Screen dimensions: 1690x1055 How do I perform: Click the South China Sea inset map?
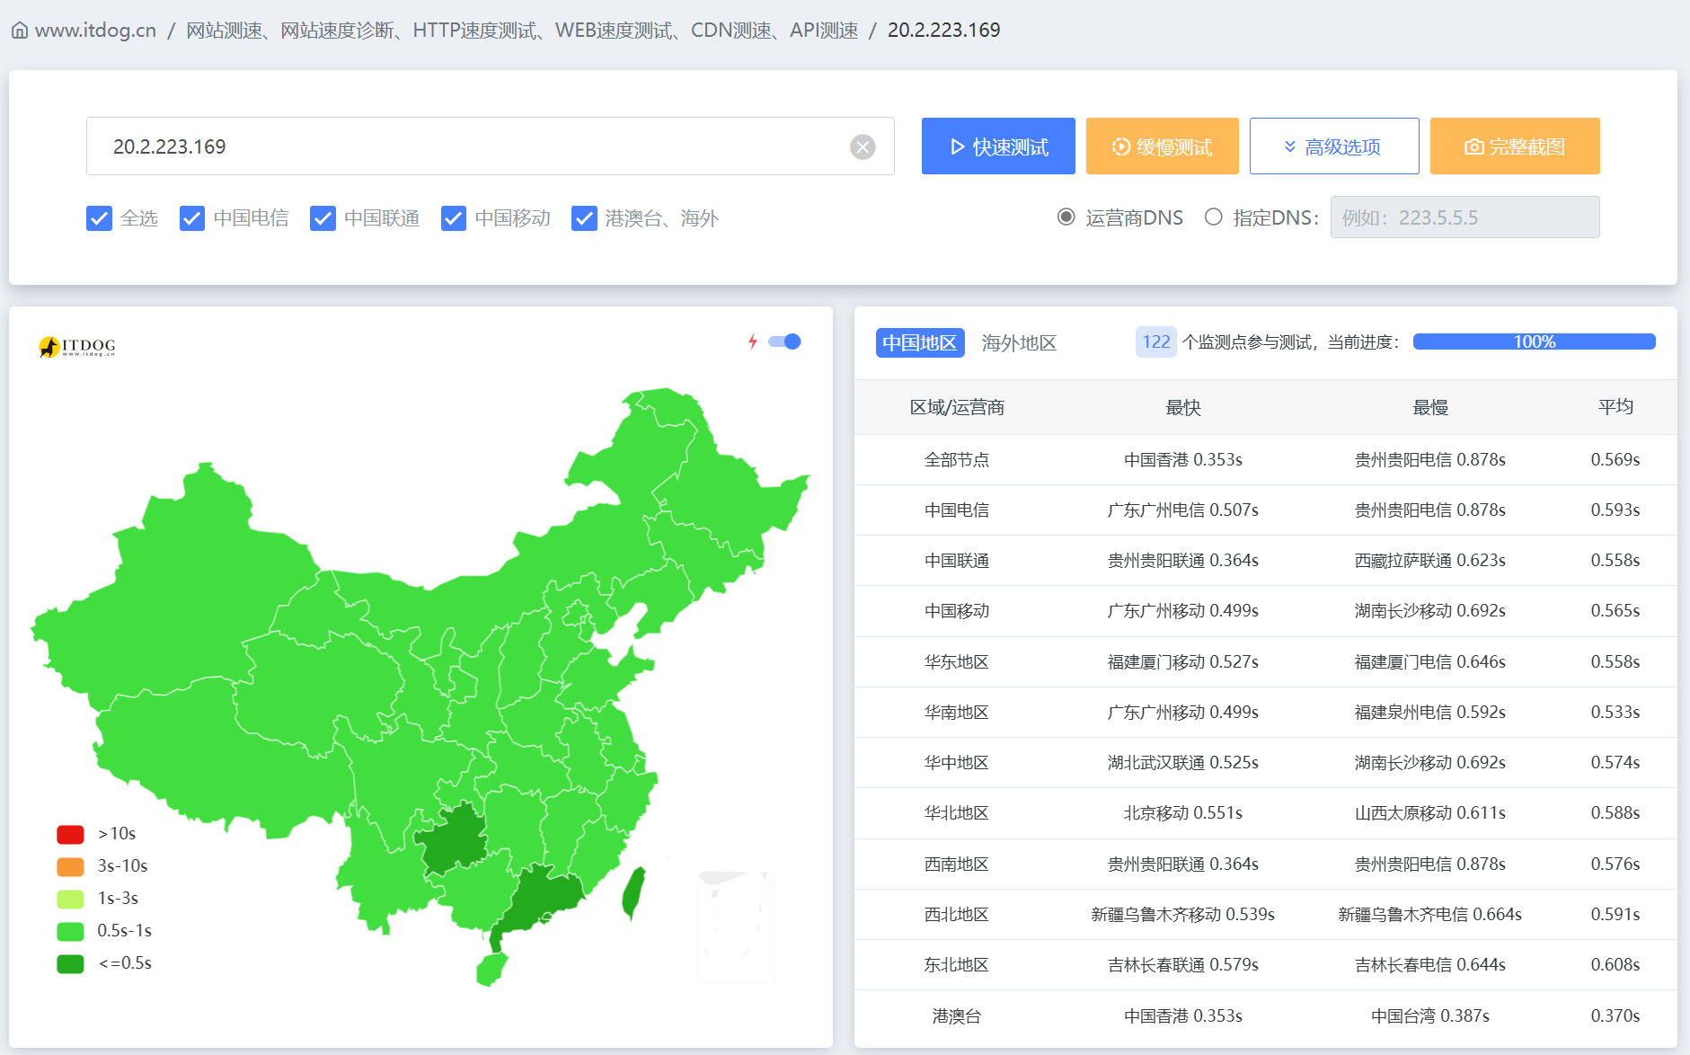tap(736, 927)
